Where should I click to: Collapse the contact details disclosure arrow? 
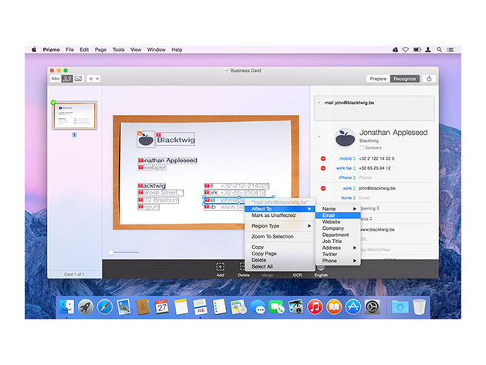(319, 137)
